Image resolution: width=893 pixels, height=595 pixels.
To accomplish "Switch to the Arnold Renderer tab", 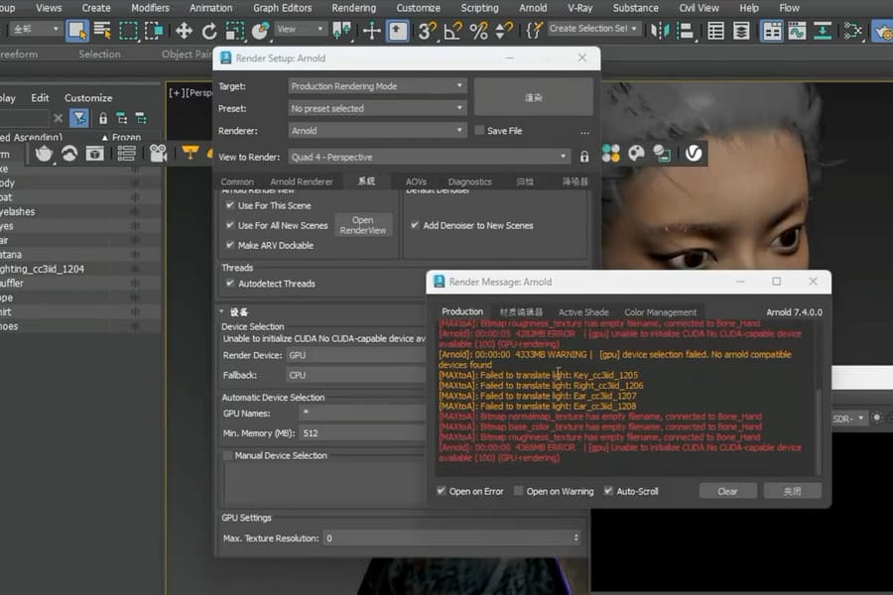I will 302,181.
